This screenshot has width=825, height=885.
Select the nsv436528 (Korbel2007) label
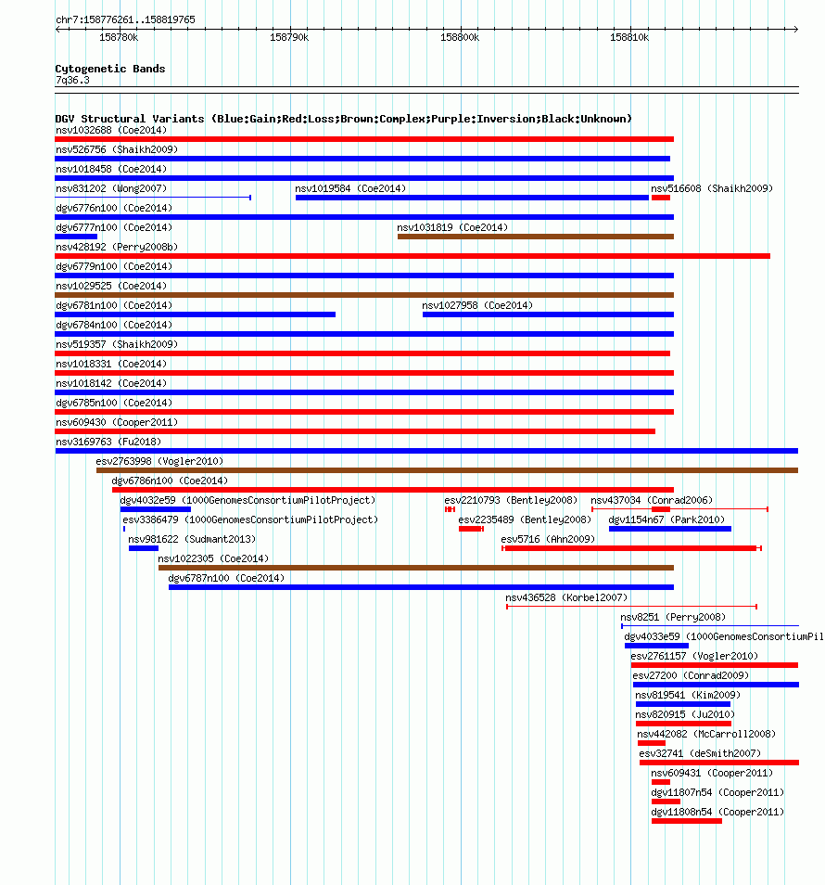(x=566, y=597)
